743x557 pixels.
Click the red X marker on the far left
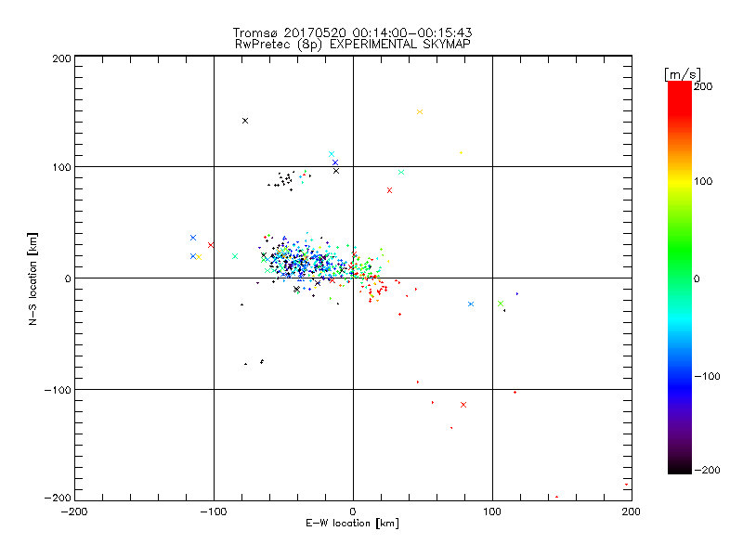pos(211,245)
